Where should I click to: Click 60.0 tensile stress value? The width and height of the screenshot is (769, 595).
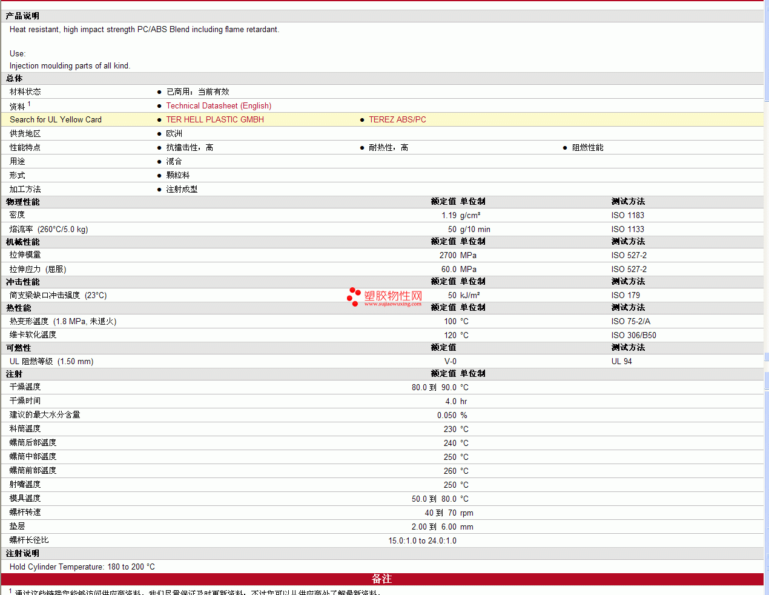coord(449,270)
